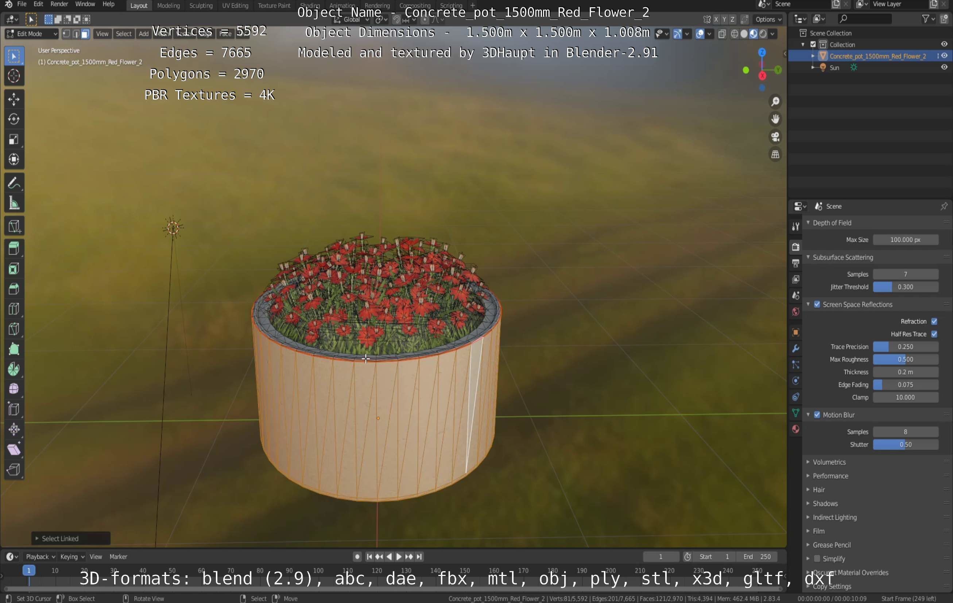
Task: Select the Shrink/Fatten tool
Action: point(14,430)
